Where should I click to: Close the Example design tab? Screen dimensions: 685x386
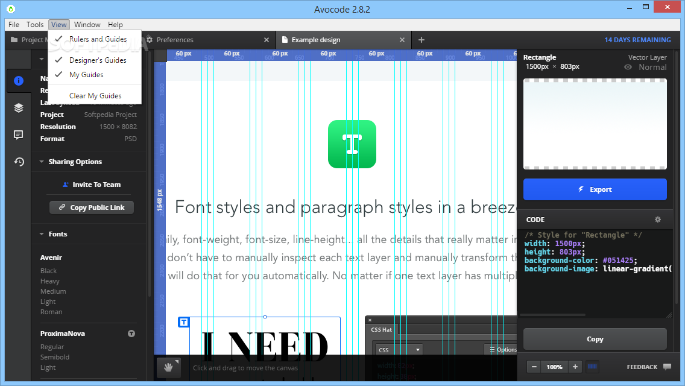[402, 40]
